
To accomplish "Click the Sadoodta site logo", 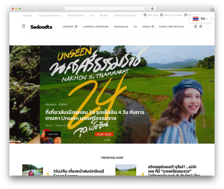I will coord(41,27).
